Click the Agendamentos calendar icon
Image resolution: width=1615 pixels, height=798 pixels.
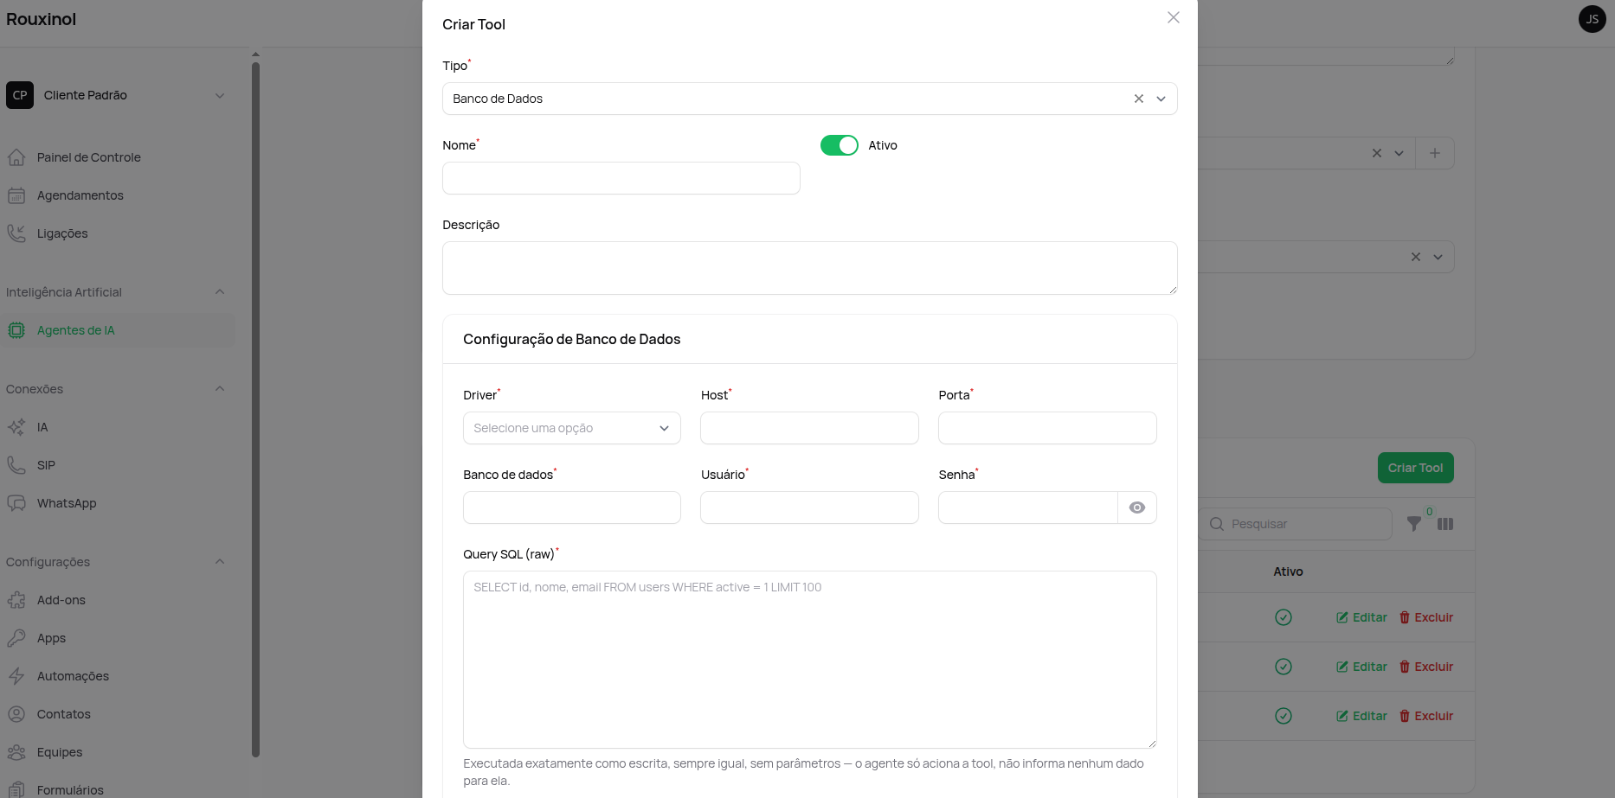[x=16, y=195]
